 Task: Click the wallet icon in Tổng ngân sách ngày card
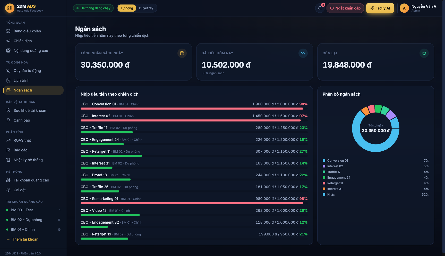182,53
